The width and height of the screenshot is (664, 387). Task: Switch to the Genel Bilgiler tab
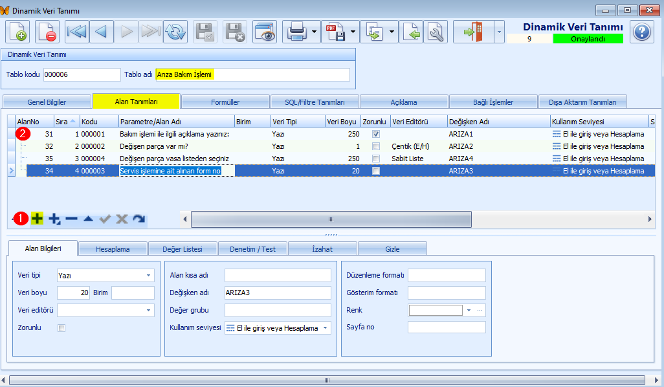[47, 102]
